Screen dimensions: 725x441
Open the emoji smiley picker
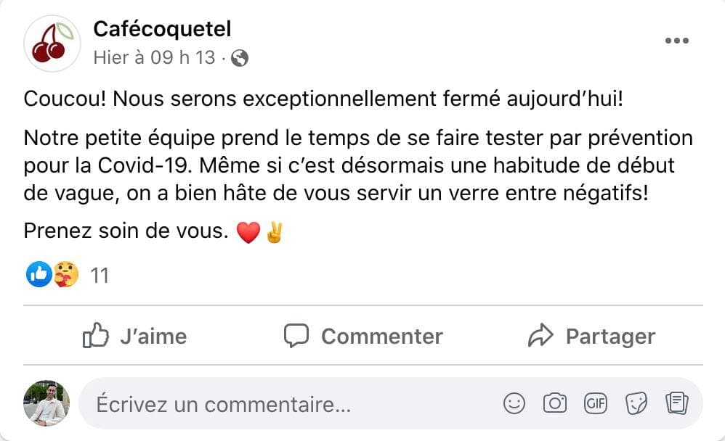click(514, 403)
